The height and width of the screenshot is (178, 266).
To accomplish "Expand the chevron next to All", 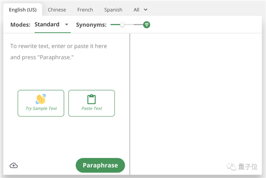I will pos(146,9).
